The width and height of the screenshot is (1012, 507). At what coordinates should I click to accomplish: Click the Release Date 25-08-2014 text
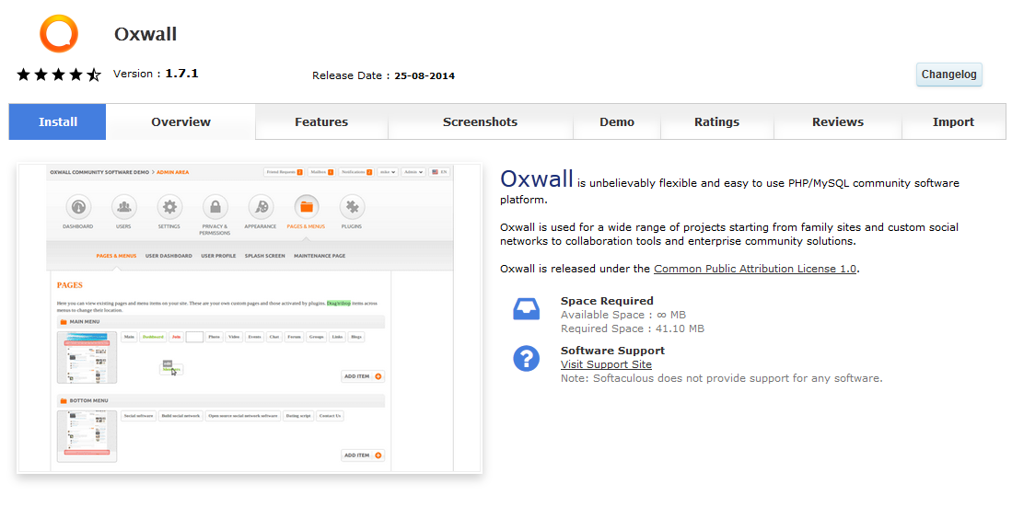[x=383, y=75]
